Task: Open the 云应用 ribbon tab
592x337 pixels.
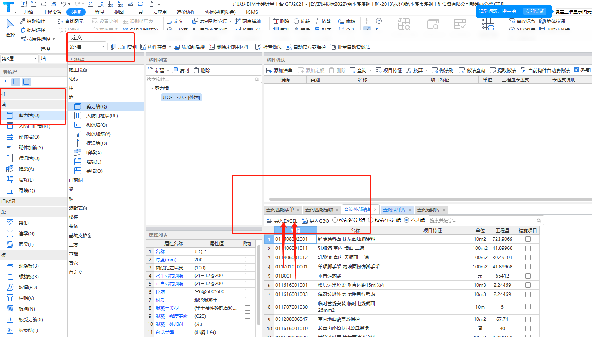Action: click(x=160, y=12)
